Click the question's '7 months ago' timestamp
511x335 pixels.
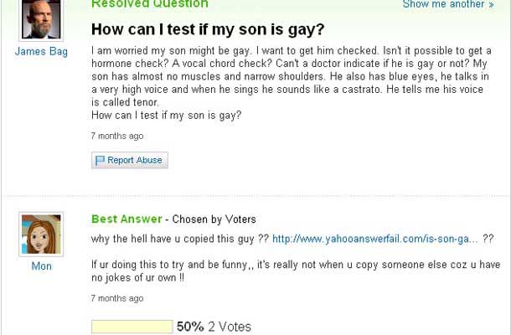(116, 136)
